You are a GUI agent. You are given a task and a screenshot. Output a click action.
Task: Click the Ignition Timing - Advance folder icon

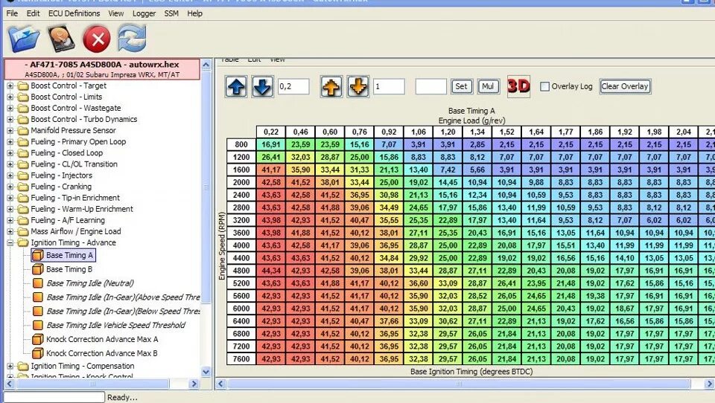tap(23, 242)
